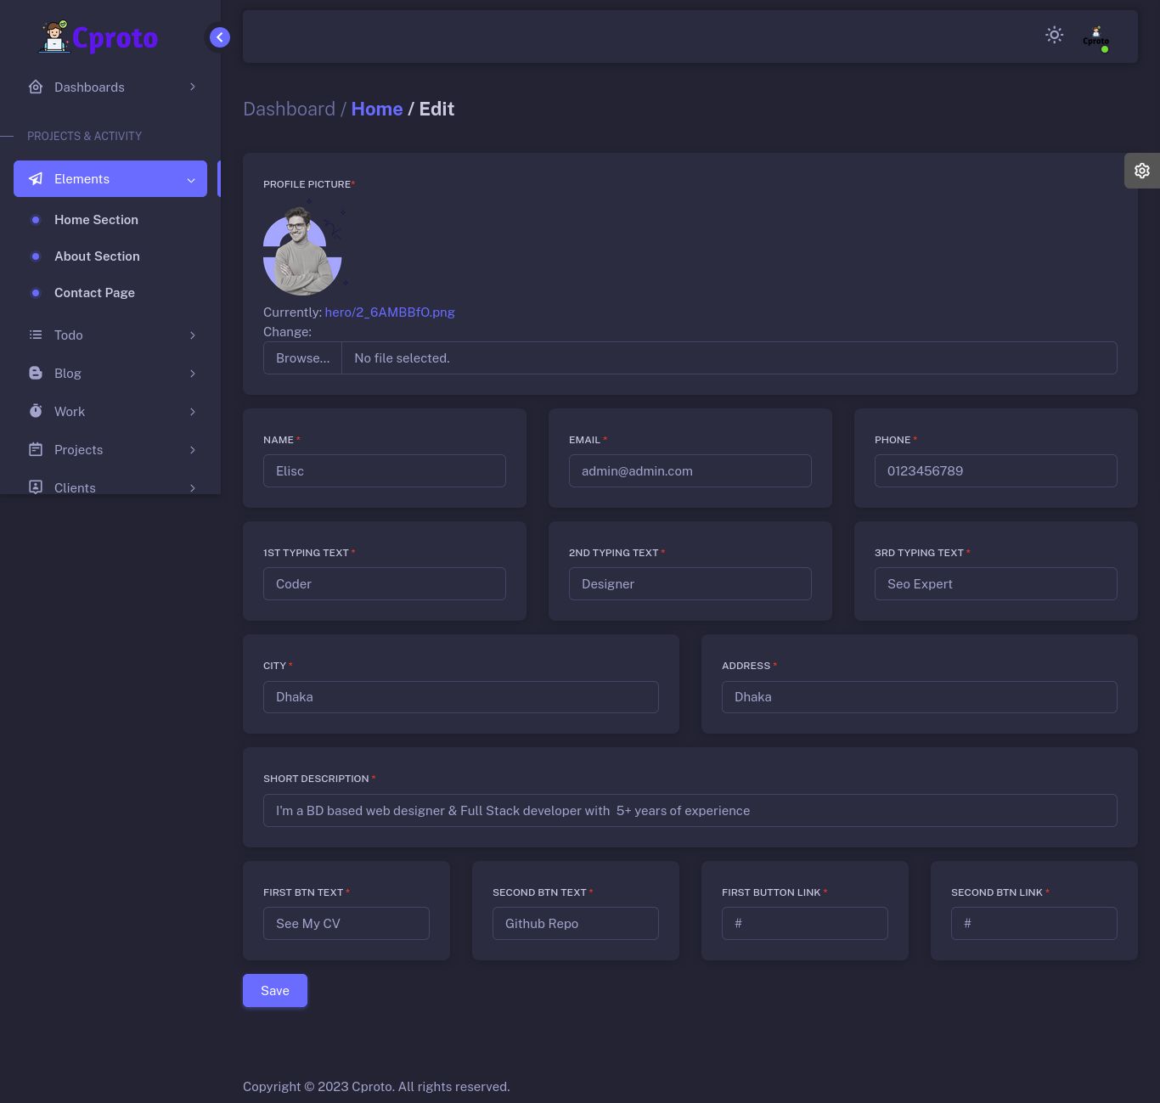Open the Blog sidebar menu

pyautogui.click(x=110, y=373)
